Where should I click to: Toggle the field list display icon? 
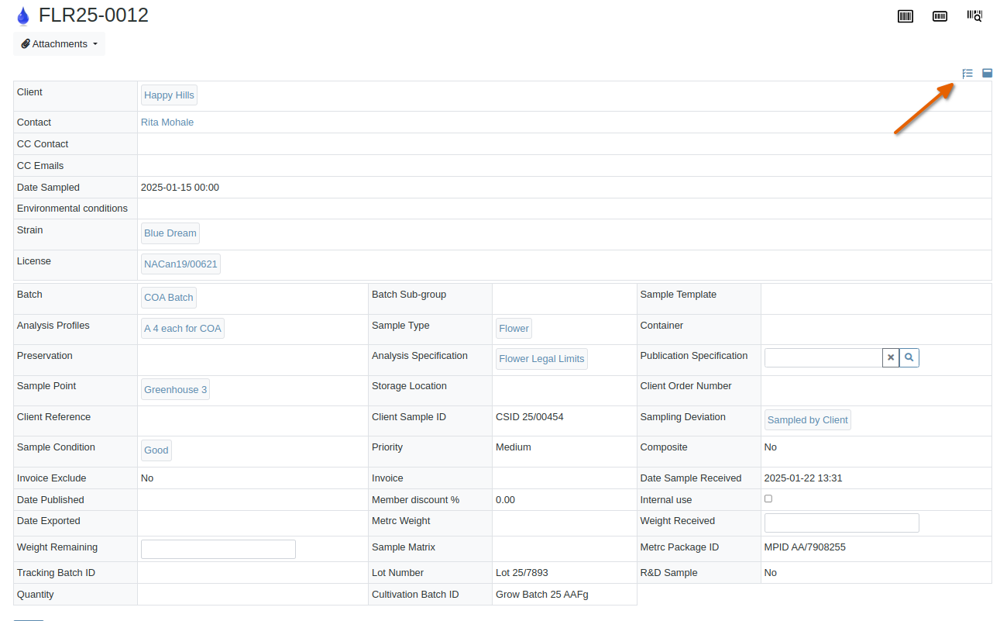click(x=967, y=73)
